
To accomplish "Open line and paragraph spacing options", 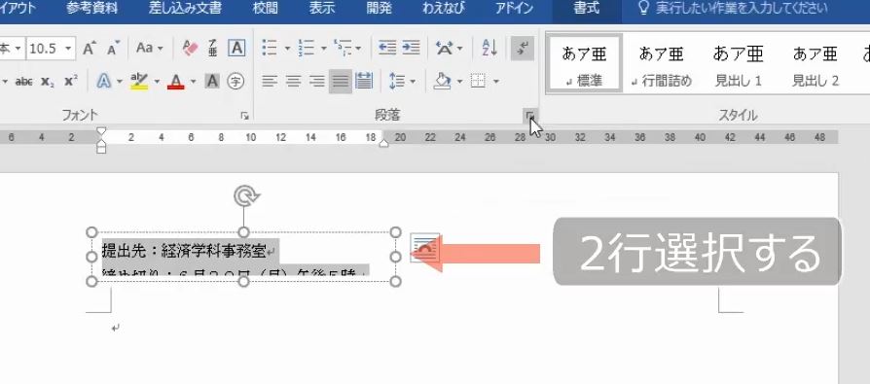I will point(397,82).
